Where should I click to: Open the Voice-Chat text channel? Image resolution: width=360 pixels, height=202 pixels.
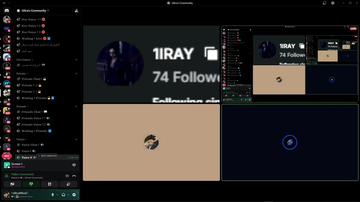tap(47, 145)
